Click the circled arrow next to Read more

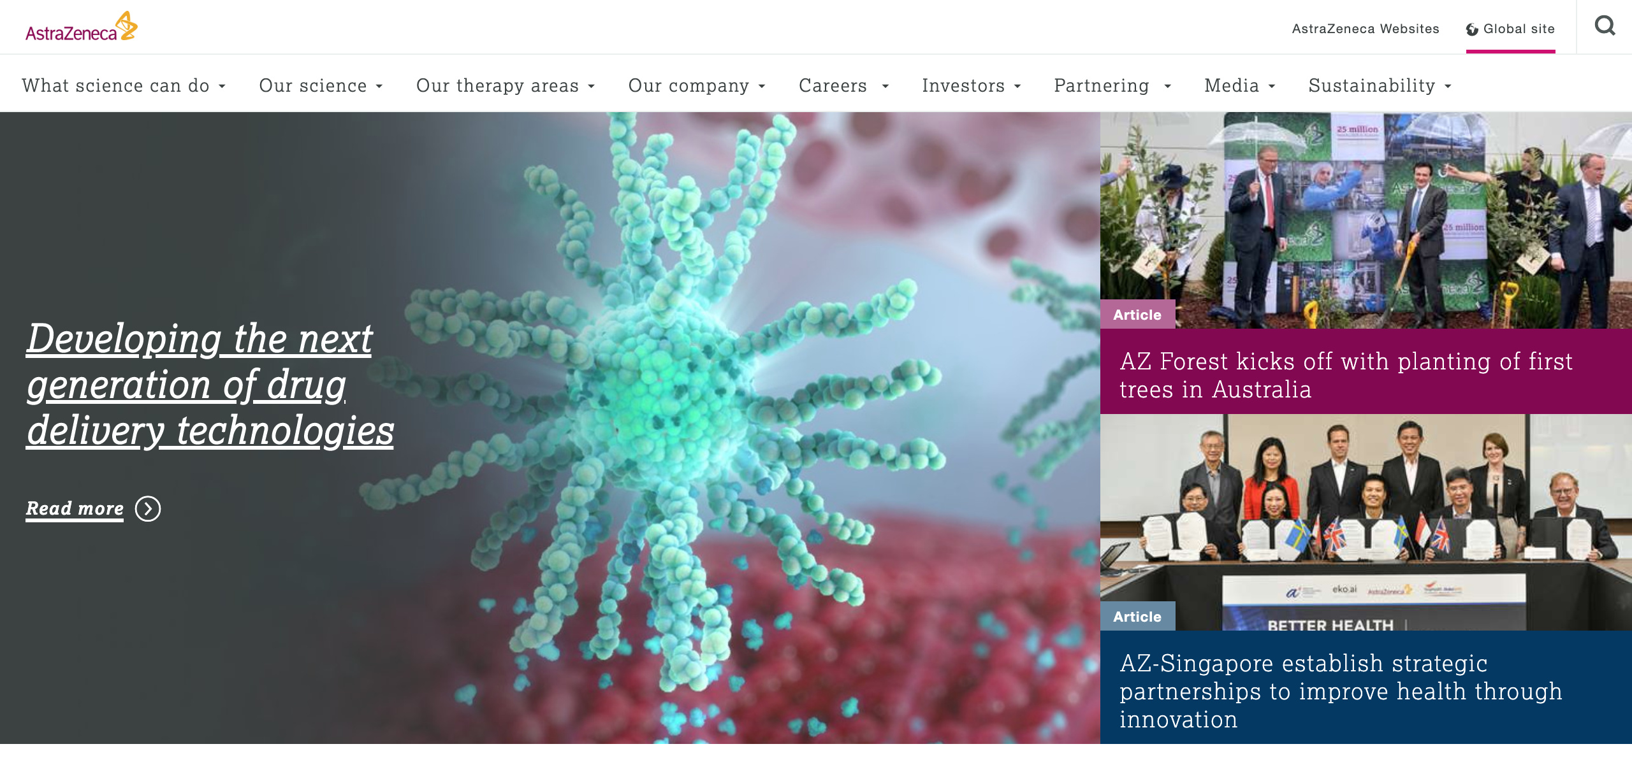(148, 509)
